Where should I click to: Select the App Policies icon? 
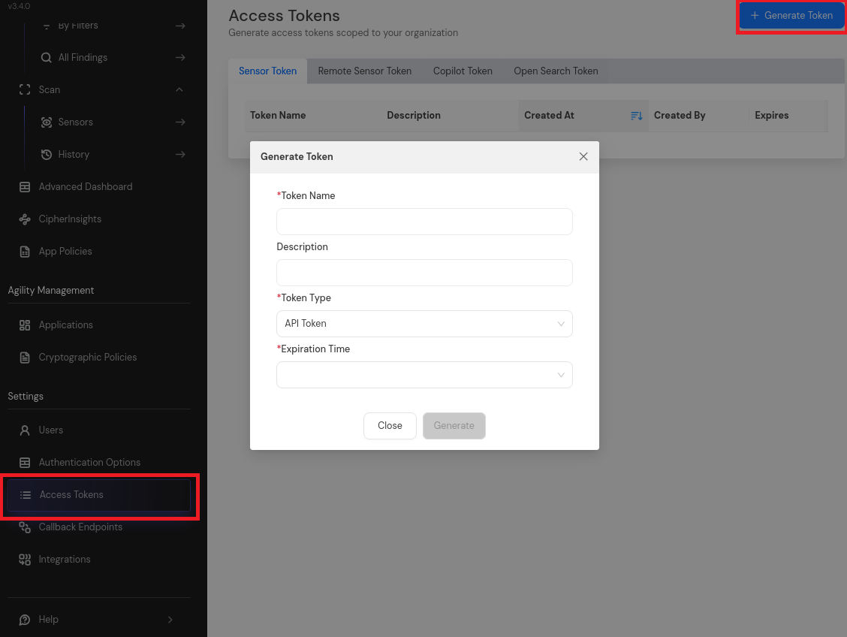point(25,251)
